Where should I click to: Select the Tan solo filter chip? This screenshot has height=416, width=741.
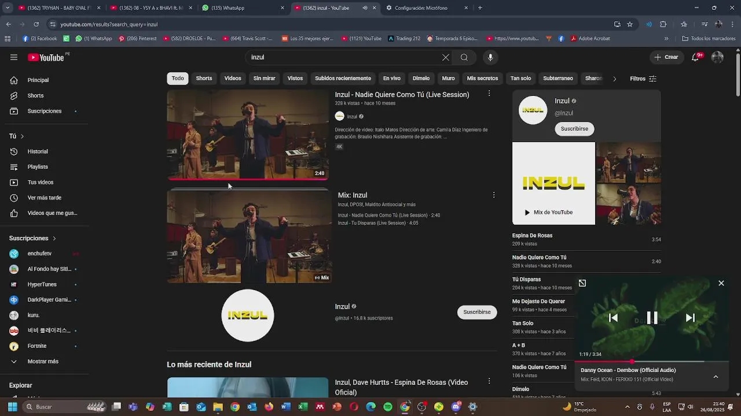(520, 78)
